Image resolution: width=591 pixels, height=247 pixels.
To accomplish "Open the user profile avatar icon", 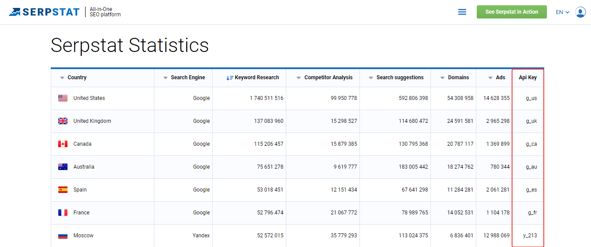I will [x=580, y=12].
